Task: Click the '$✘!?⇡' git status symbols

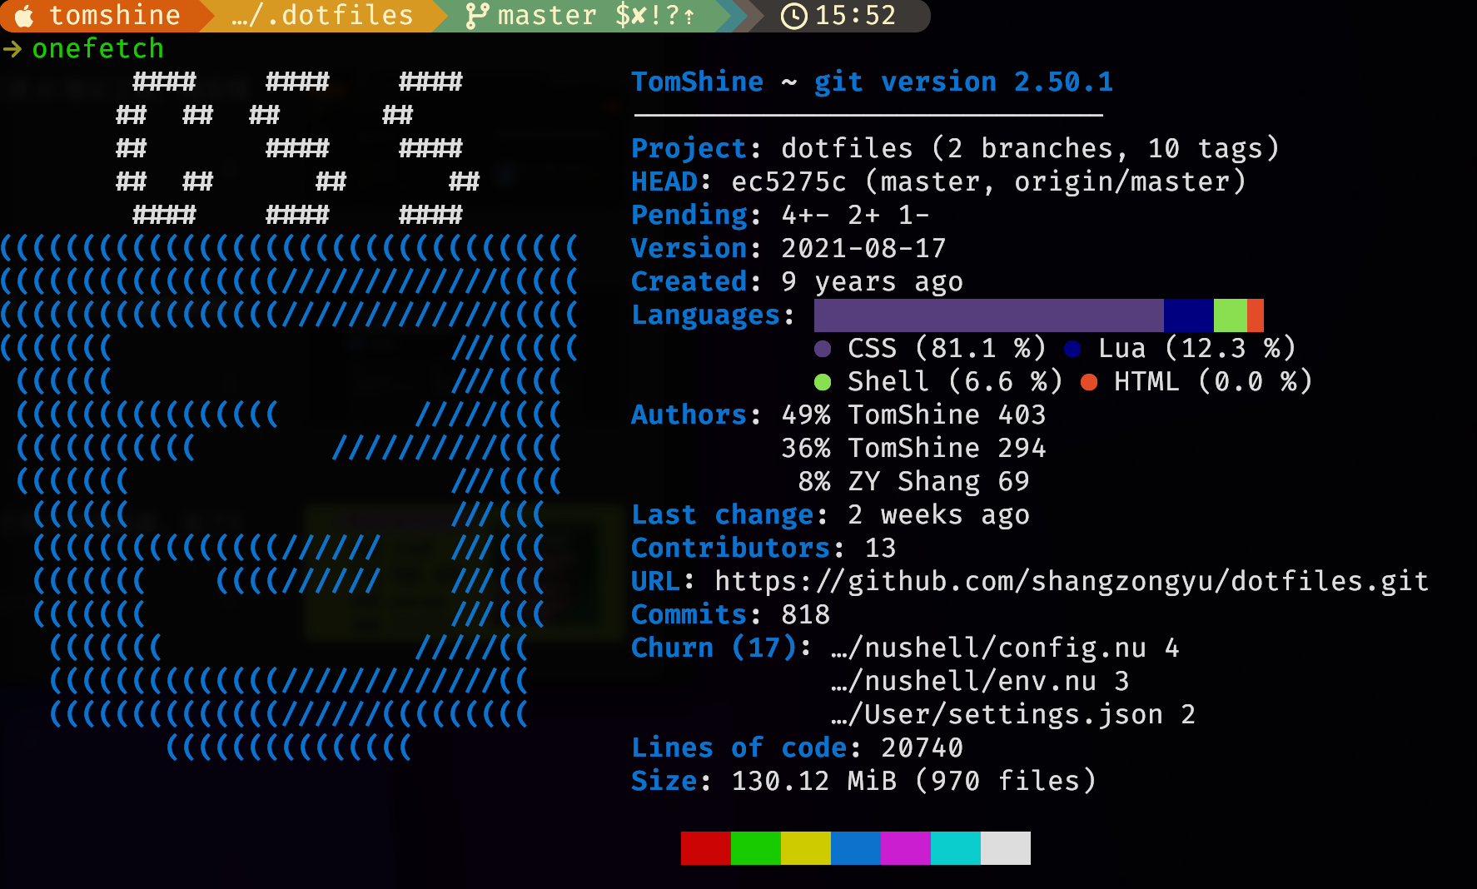Action: click(655, 16)
